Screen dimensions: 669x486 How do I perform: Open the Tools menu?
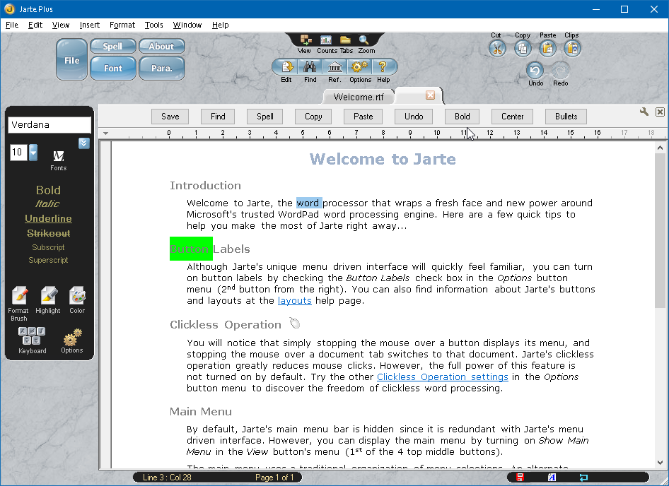(x=153, y=25)
